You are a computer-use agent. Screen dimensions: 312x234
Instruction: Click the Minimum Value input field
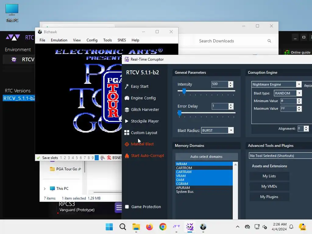pos(289,101)
